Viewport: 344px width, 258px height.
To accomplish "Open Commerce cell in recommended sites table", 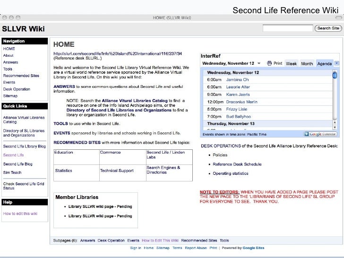I will click(x=110, y=152).
